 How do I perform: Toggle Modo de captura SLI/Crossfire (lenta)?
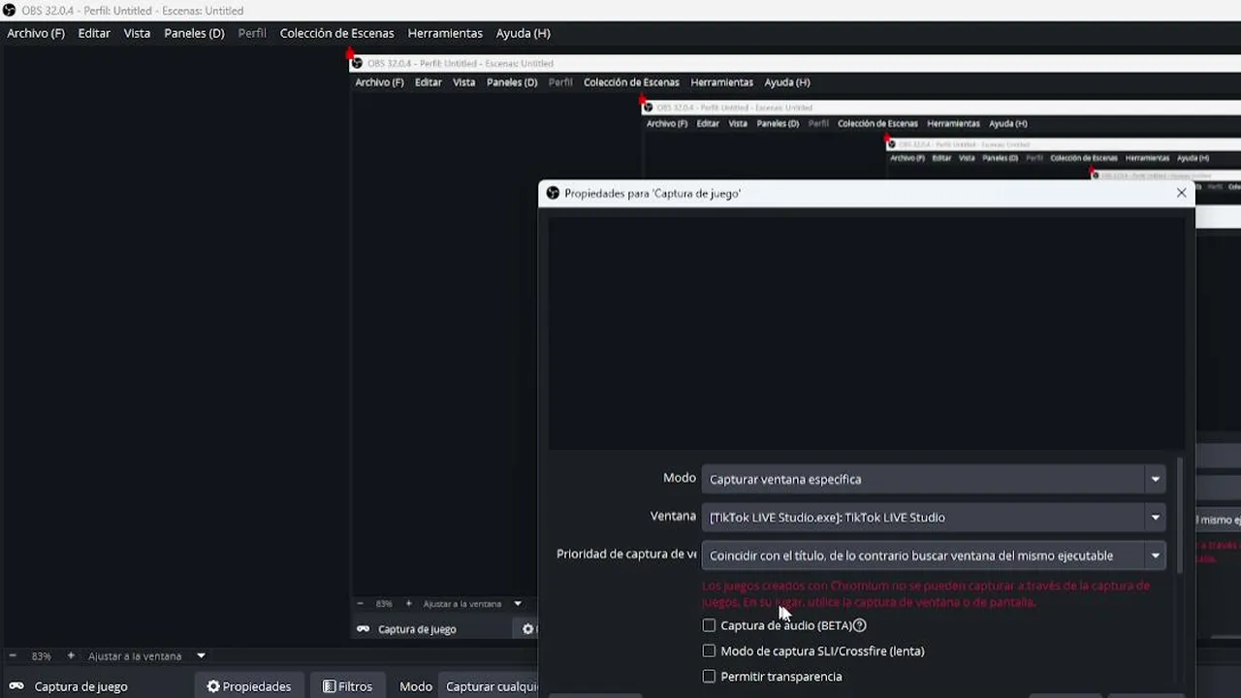[709, 650]
